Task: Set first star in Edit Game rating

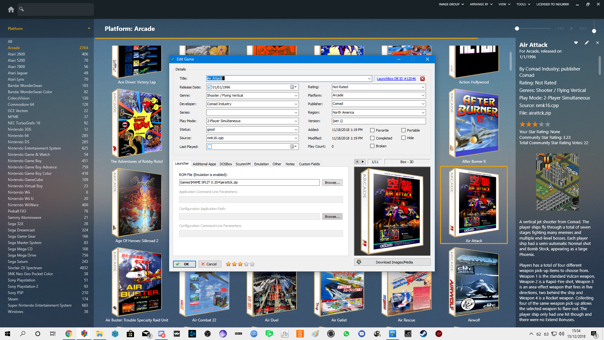Action: [x=228, y=264]
